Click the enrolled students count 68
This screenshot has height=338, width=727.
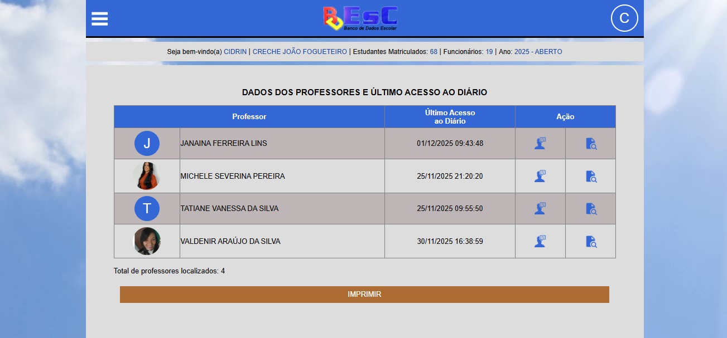click(434, 52)
